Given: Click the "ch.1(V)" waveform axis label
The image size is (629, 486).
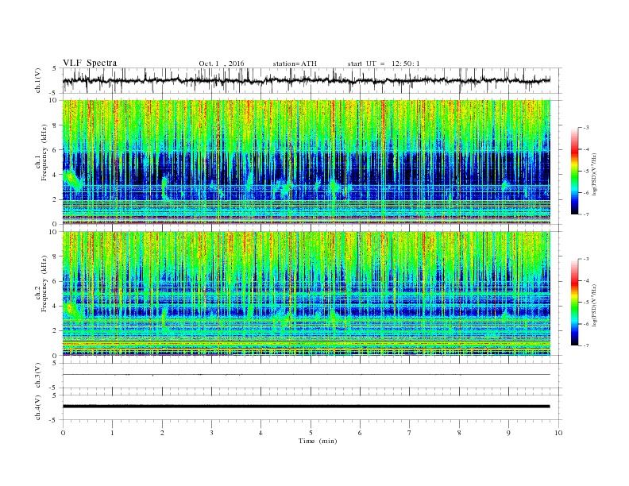Looking at the screenshot, I should click(38, 80).
